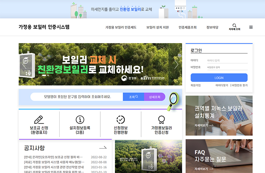Advance banner with right chevron arrow
Viewport: 265px width, 173px height.
point(176,64)
